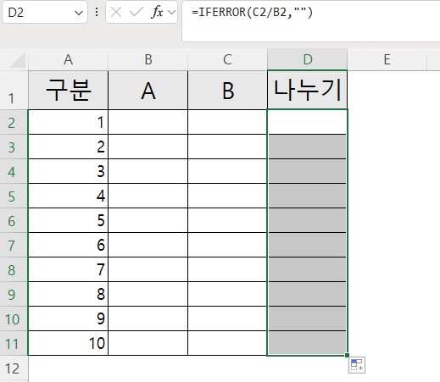
Task: Click cell A5 with value 4
Action: click(x=68, y=196)
